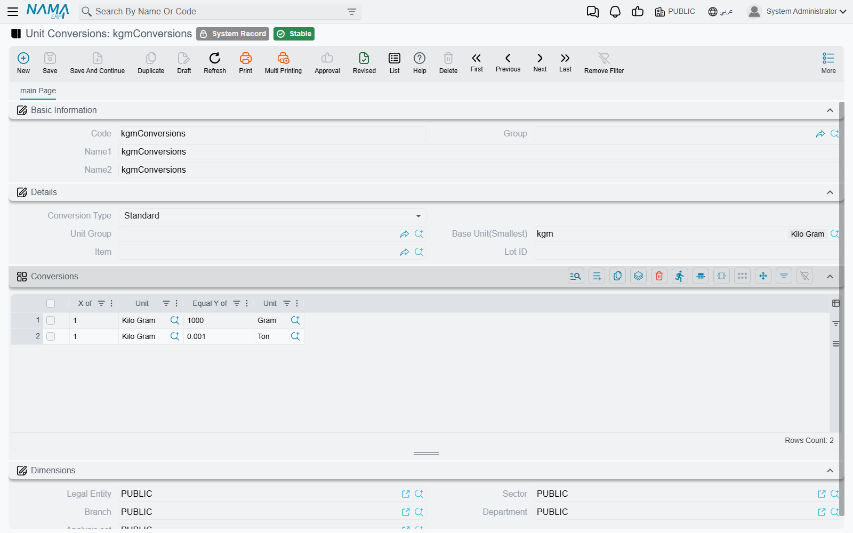The height and width of the screenshot is (533, 853).
Task: Switch language to Arabic
Action: coord(721,12)
